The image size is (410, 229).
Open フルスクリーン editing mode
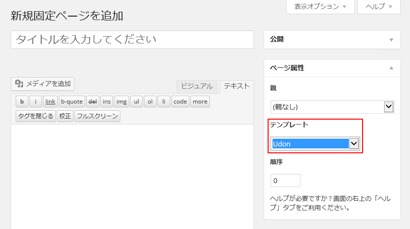(x=97, y=116)
